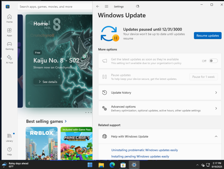Open Help in Microsoft Store sidebar
The height and width of the screenshot is (169, 224).
click(x=9, y=151)
